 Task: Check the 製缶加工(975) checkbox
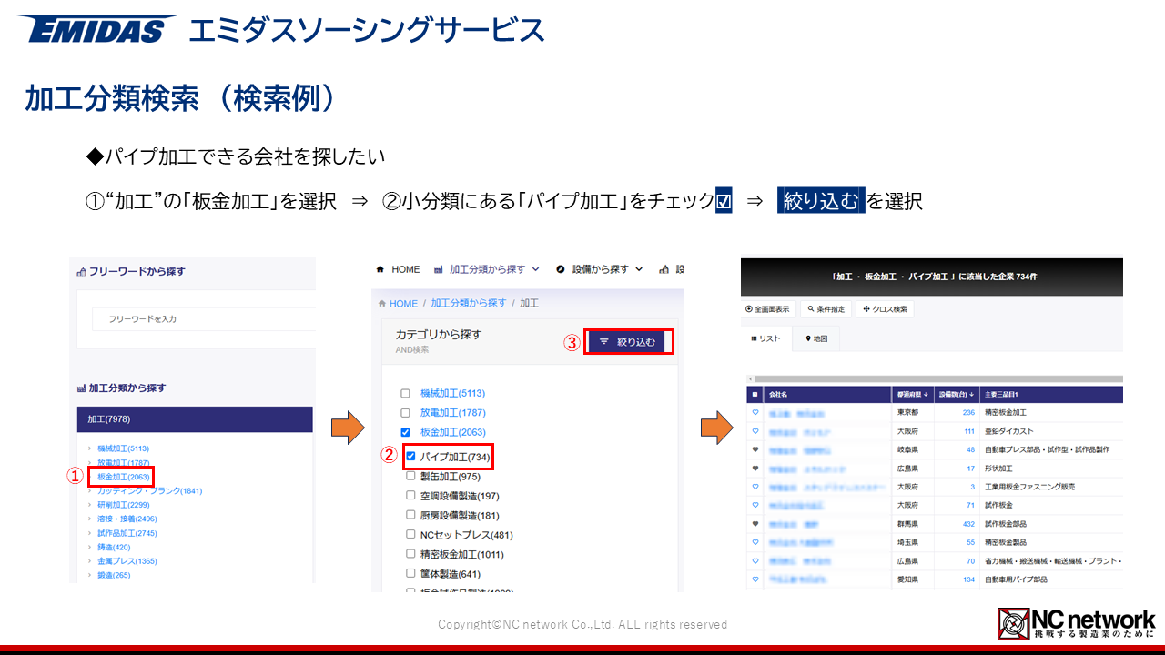tap(411, 476)
